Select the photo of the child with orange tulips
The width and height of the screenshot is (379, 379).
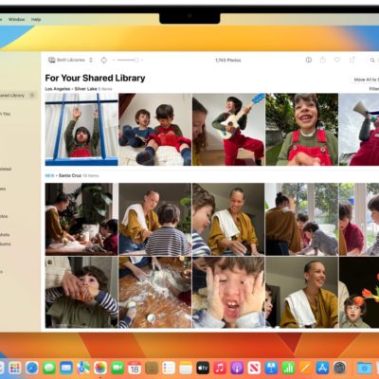coord(359,292)
